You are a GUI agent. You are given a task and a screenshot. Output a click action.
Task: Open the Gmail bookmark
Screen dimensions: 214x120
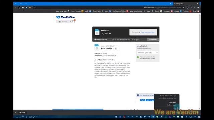point(196,11)
